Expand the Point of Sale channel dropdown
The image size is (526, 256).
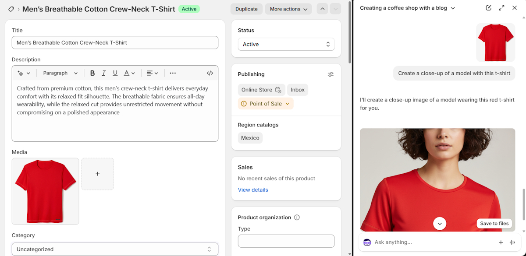click(265, 103)
